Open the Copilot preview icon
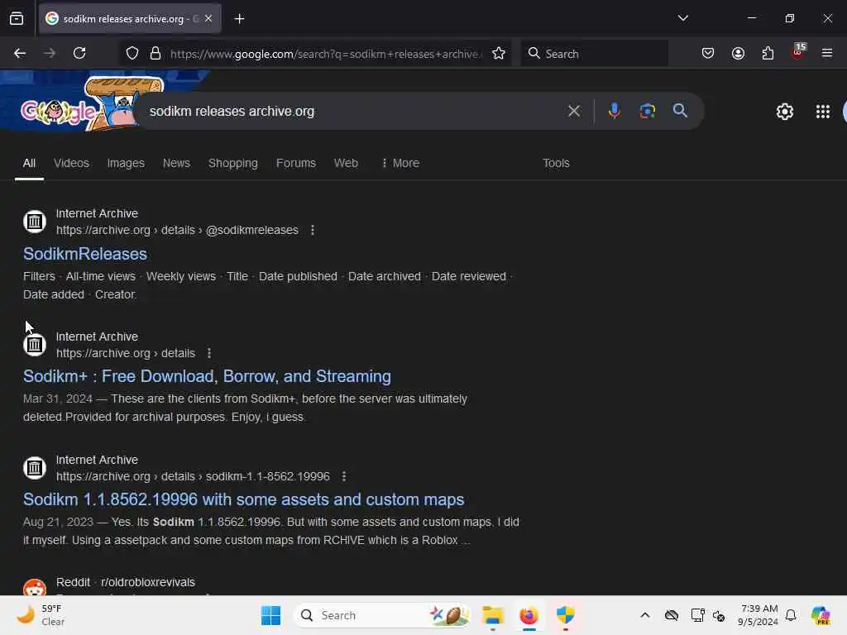The width and height of the screenshot is (847, 635). (x=821, y=615)
